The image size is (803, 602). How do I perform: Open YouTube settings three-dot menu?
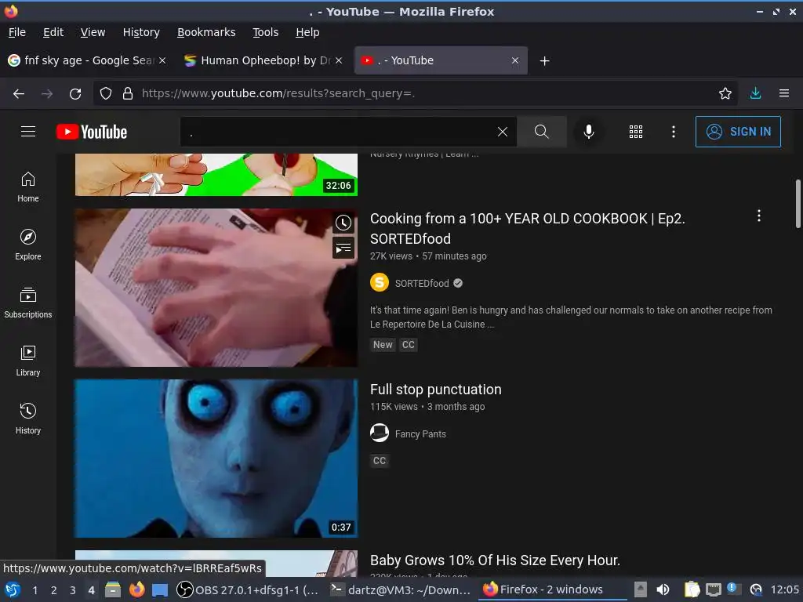(674, 132)
